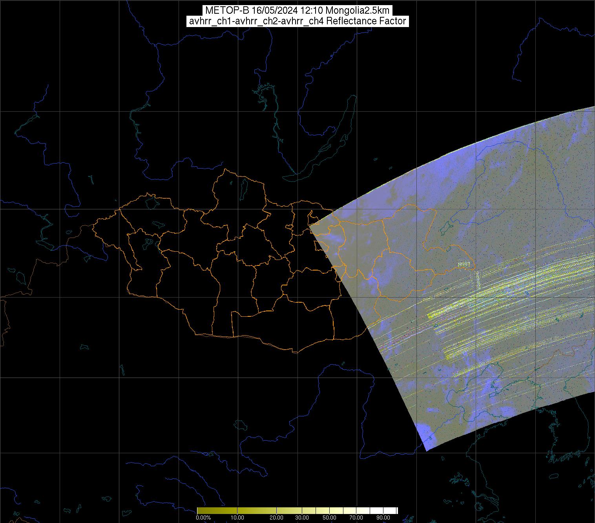Screen dimensions: 595x523
Task: Click the "70.00" color bar label
Action: tap(356, 517)
